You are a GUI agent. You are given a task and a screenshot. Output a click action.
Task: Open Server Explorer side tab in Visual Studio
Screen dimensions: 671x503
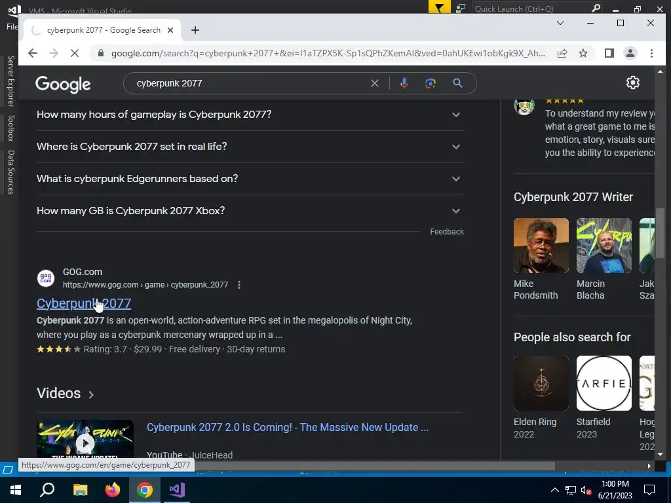(10, 81)
